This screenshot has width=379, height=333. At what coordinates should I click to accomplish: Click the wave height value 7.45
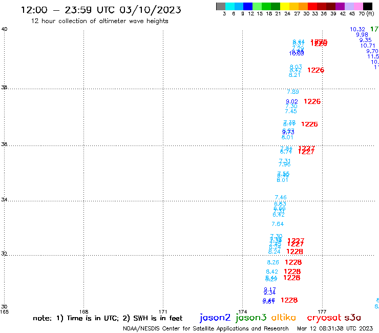coord(291,111)
